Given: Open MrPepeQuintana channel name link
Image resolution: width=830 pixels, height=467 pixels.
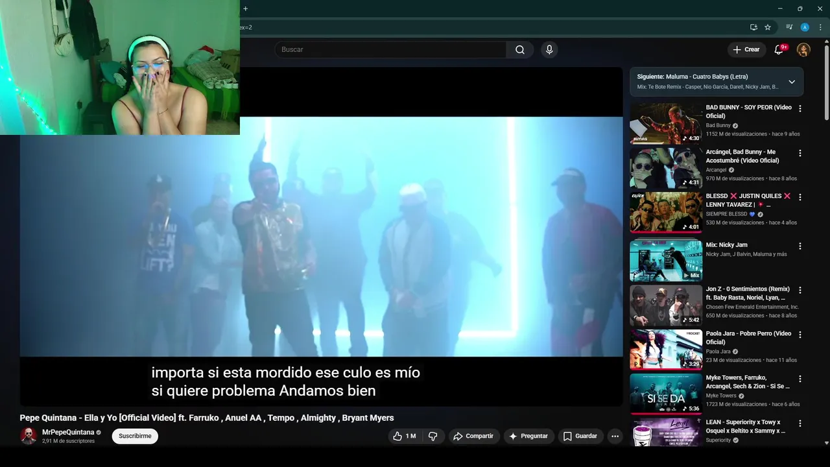Looking at the screenshot, I should [68, 432].
